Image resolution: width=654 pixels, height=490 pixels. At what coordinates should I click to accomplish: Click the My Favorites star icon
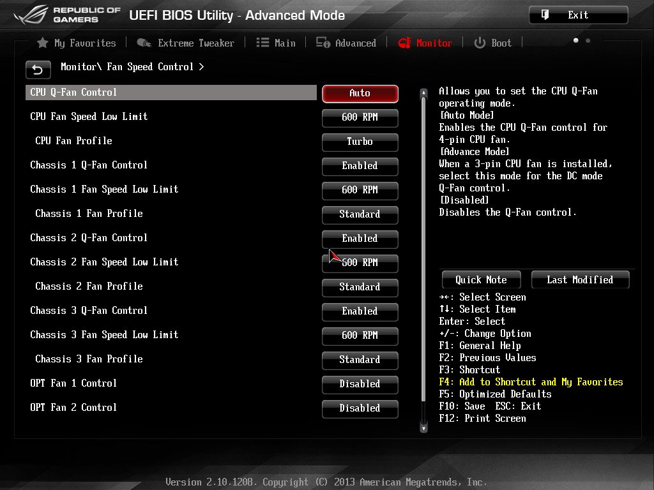click(x=43, y=43)
